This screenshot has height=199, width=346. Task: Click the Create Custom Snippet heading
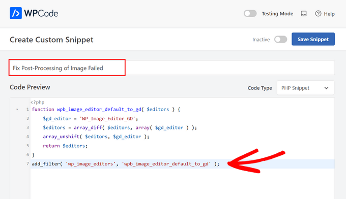pos(51,40)
